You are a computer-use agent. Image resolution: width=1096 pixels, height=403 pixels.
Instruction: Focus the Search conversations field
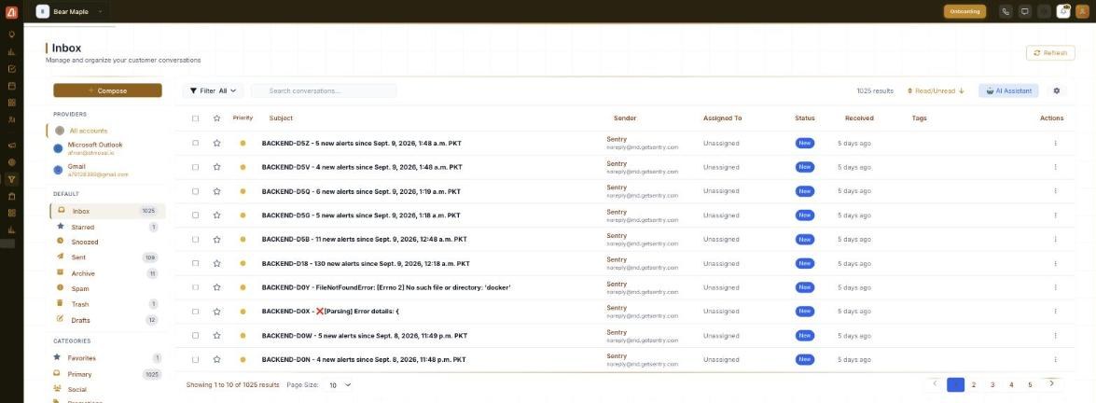click(324, 91)
